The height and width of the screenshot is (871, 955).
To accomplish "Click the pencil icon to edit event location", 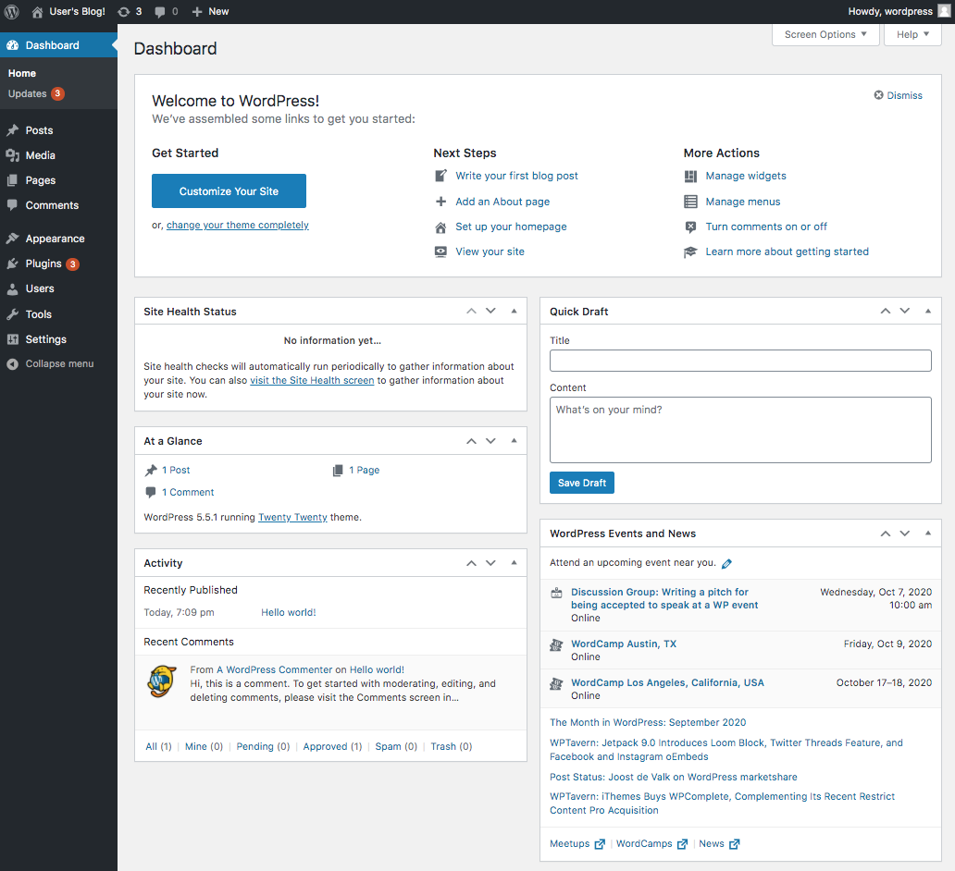I will 726,564.
